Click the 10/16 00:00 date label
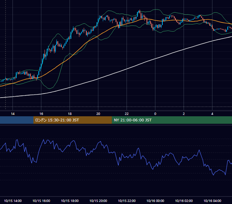232x204 pixels. pyautogui.click(x=155, y=201)
